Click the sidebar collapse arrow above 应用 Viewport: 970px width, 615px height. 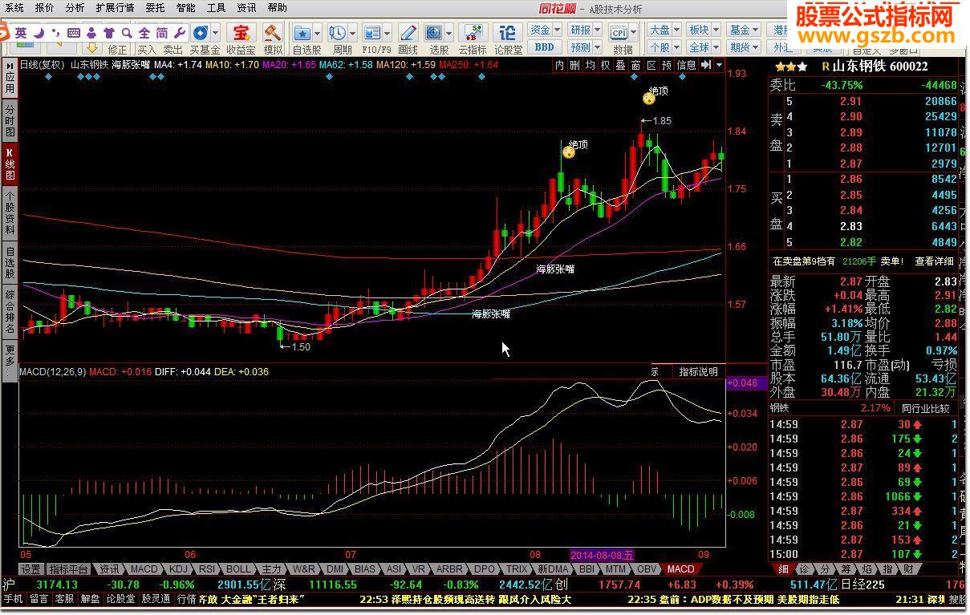pos(9,64)
